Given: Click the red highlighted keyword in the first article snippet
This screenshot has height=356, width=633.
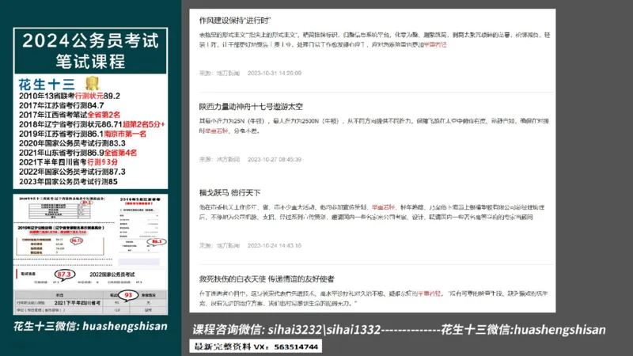Looking at the screenshot, I should (x=435, y=45).
